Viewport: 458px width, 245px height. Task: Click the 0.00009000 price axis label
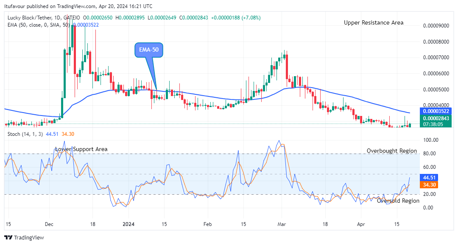coord(436,26)
